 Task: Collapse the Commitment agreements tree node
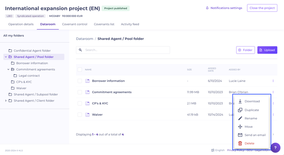point(8,69)
